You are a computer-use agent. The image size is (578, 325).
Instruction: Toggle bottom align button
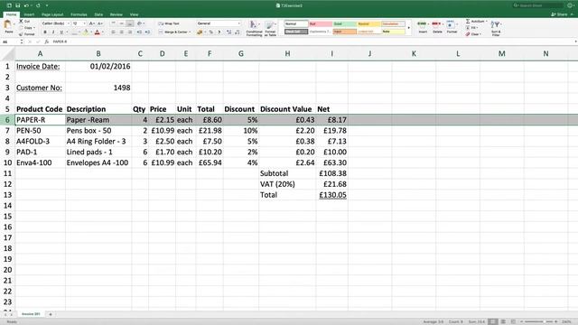click(x=130, y=23)
